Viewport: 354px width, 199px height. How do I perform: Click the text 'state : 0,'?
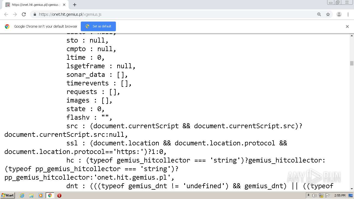point(85,109)
